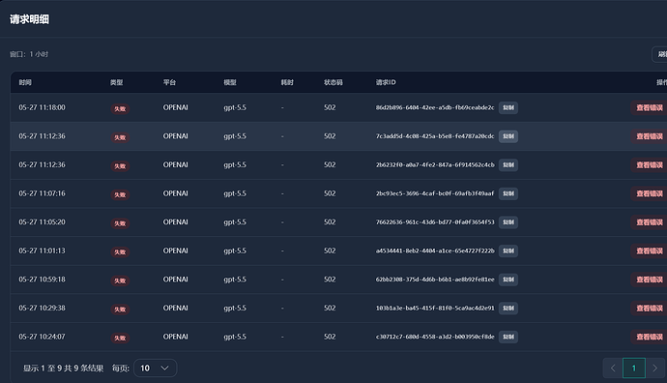The width and height of the screenshot is (667, 383).
Task: Go to the previous page arrow
Action: [x=613, y=368]
